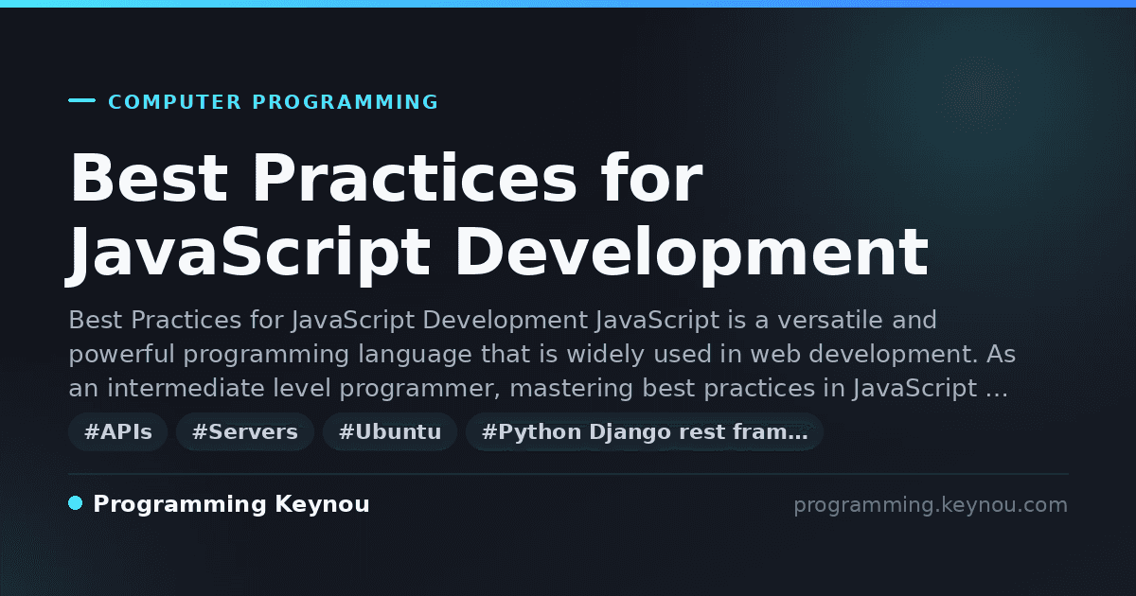Click the Programming Keynou site name
Viewport: 1136px width, 596px height.
[231, 504]
